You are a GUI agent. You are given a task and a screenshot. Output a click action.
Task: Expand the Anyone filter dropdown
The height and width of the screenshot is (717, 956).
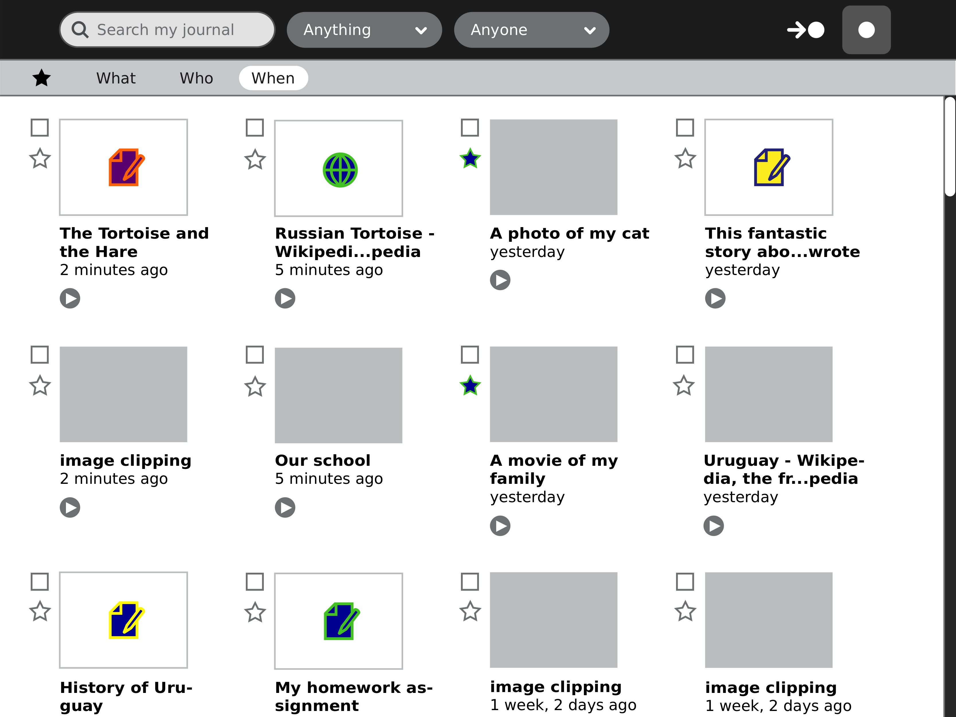[531, 30]
